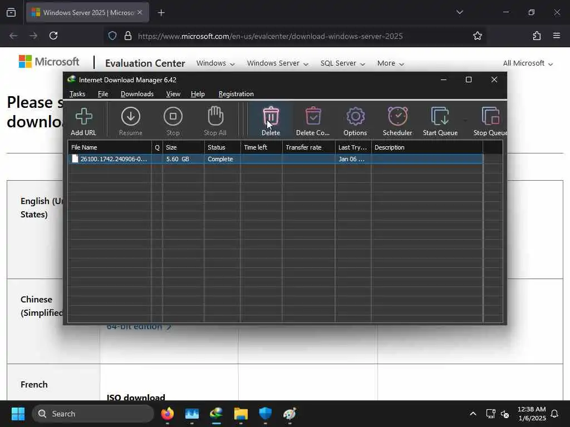
Task: Expand the Windows menu in Evaluation Center
Action: (215, 63)
